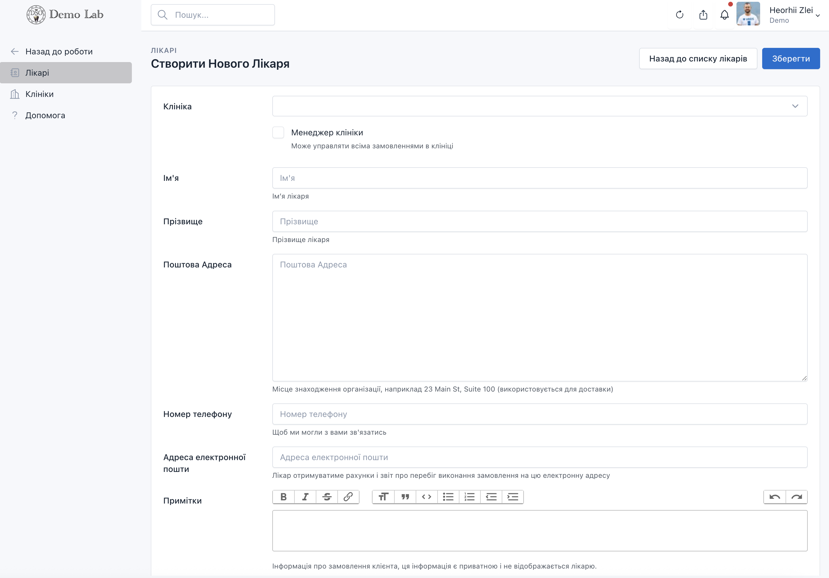
Task: Start a bulleted list in notes
Action: [448, 497]
